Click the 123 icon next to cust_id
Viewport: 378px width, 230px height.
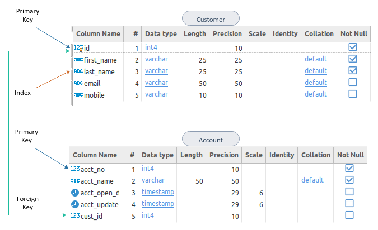[75, 215]
